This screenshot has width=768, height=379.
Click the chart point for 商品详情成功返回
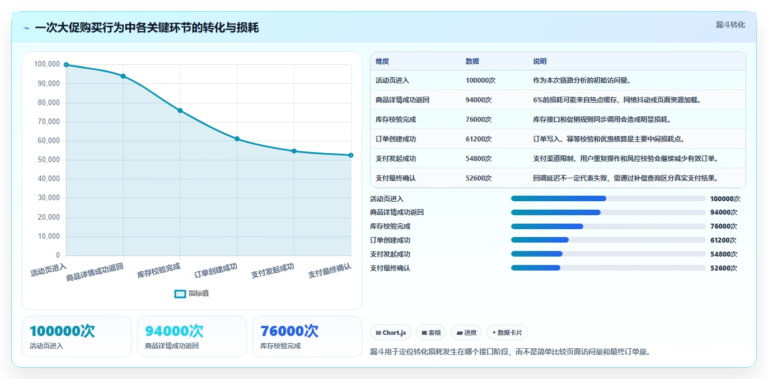click(x=123, y=76)
